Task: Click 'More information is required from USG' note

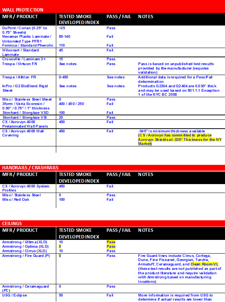Action: point(175,297)
